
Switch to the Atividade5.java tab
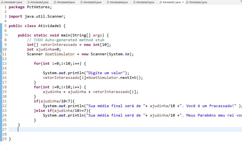click(x=91, y=2)
